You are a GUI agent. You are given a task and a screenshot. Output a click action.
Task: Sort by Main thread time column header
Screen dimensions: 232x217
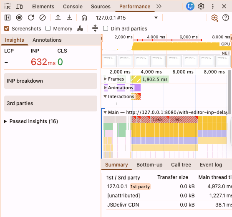coord(215,177)
